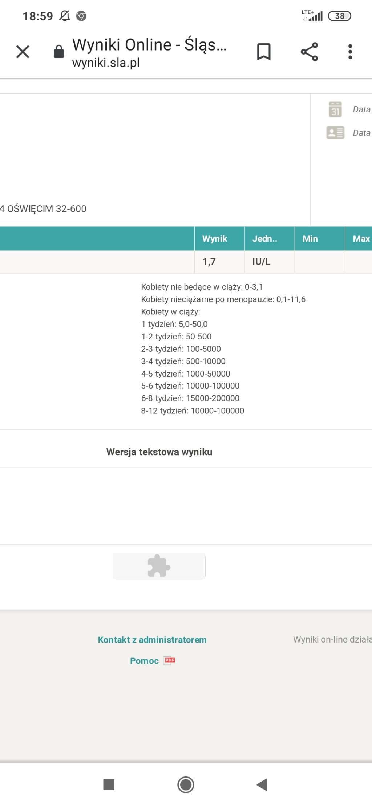The height and width of the screenshot is (807, 372).
Task: Open Kontakt z administratorem link
Action: pos(152,640)
